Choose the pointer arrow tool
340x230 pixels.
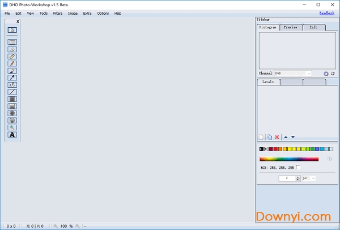[12, 30]
